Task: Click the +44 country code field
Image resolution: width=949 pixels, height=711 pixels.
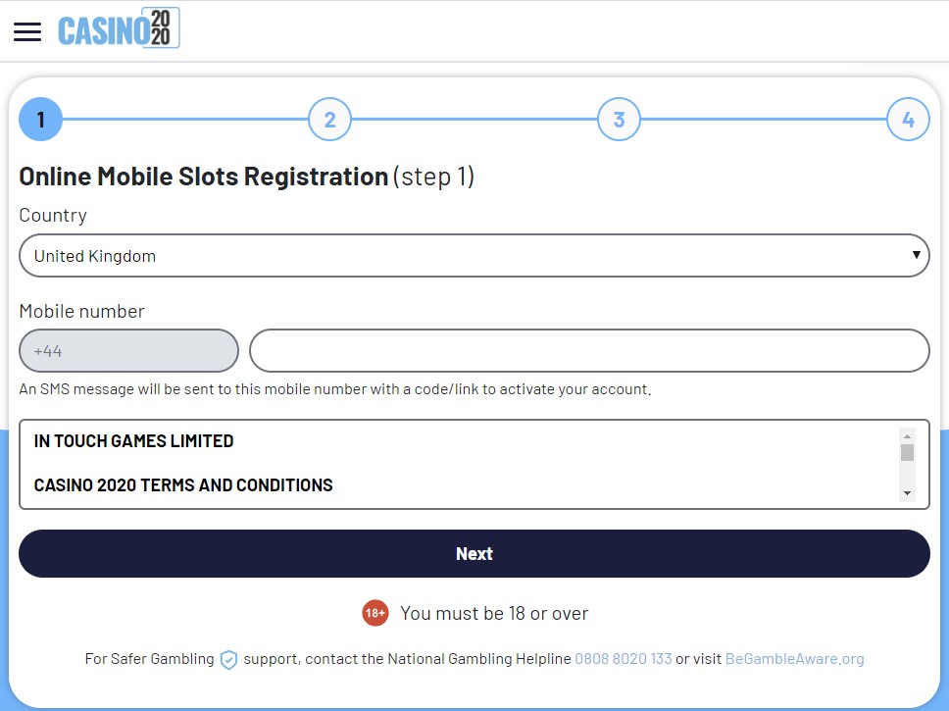Action: click(x=128, y=351)
